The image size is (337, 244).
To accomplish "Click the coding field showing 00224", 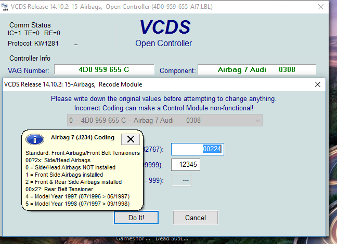I will [x=197, y=149].
